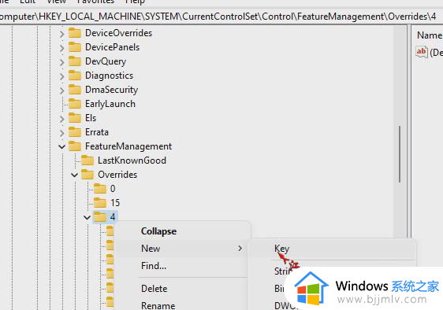
Task: Select the DmaSecurity tree label
Action: (112, 90)
